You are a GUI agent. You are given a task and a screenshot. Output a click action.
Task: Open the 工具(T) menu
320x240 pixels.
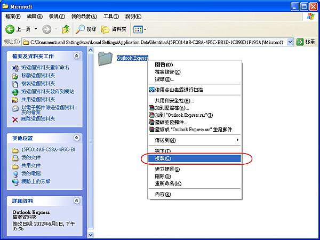point(111,17)
